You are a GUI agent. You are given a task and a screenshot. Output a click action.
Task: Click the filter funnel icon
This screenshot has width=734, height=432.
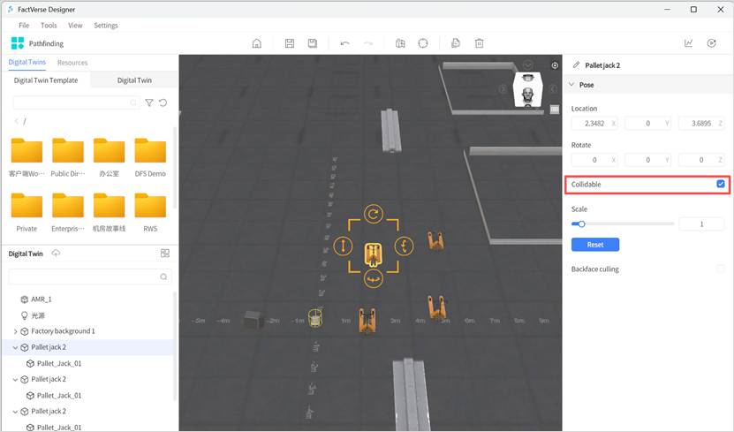tap(149, 103)
